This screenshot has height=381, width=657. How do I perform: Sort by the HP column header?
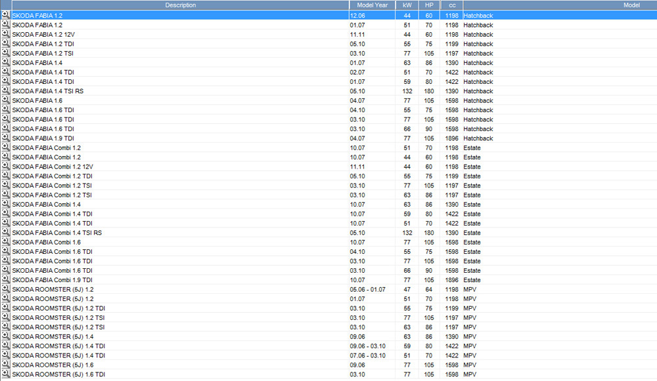click(429, 5)
